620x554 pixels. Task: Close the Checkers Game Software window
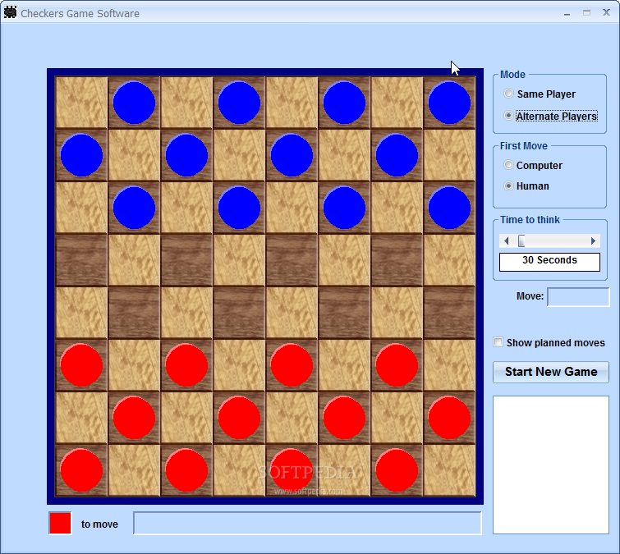click(x=606, y=12)
